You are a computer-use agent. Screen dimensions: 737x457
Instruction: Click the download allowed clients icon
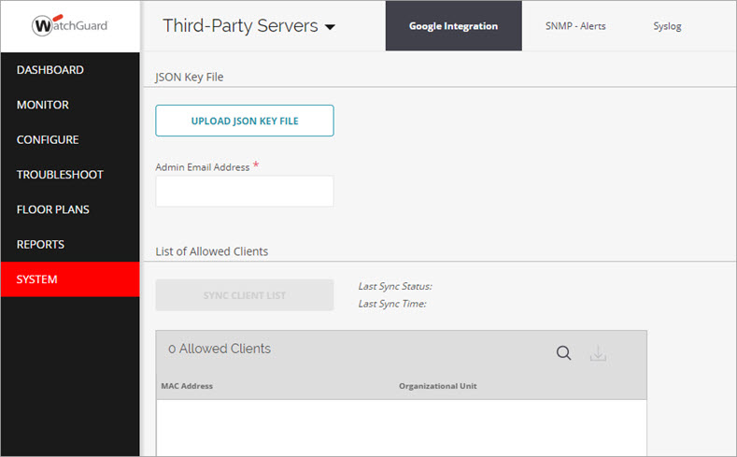tap(598, 353)
